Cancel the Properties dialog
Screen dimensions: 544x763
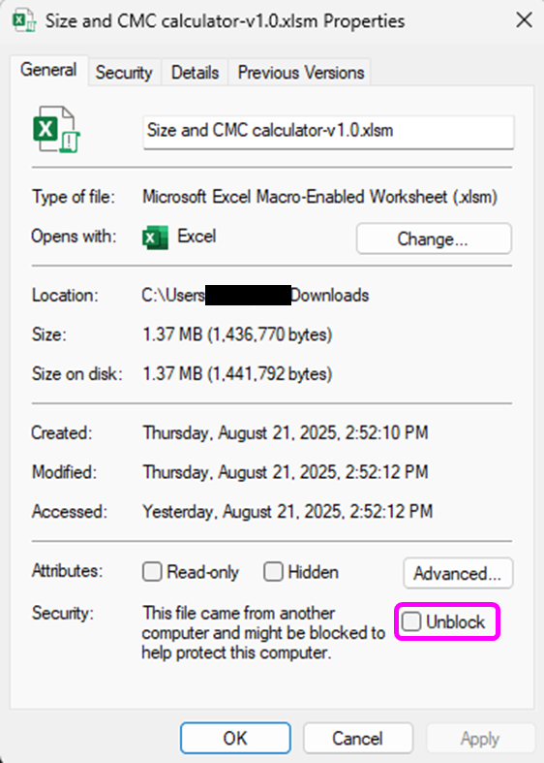[358, 738]
